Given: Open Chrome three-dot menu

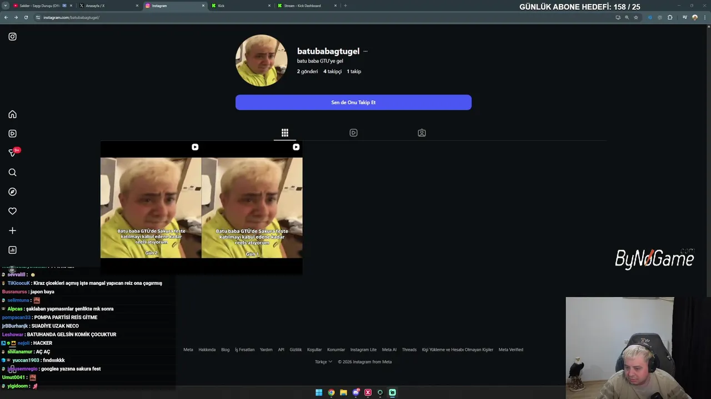Looking at the screenshot, I should click(704, 17).
